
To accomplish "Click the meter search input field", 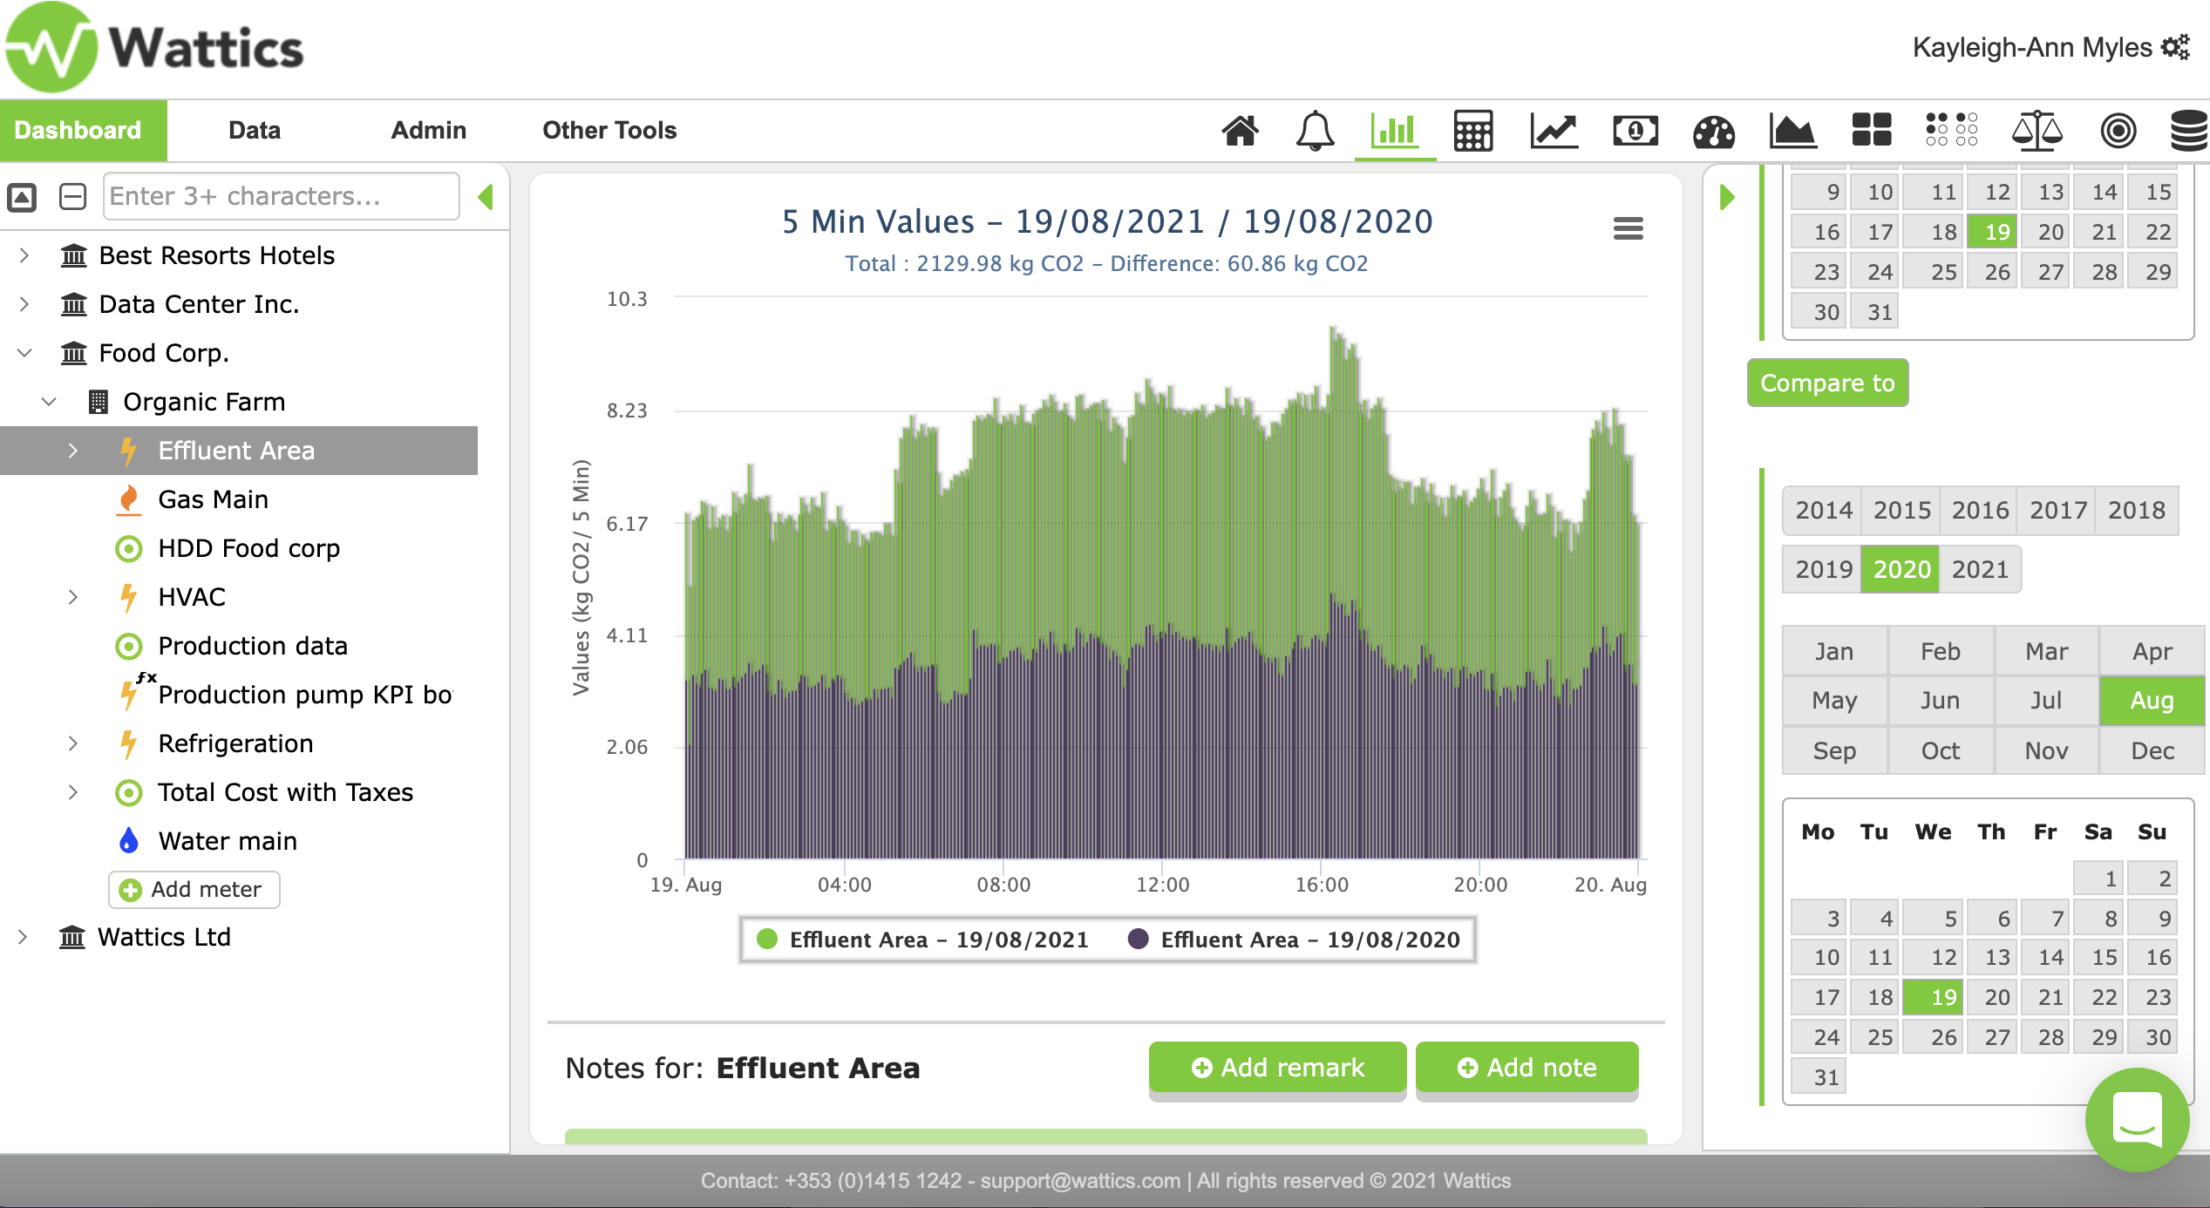I will click(x=281, y=196).
